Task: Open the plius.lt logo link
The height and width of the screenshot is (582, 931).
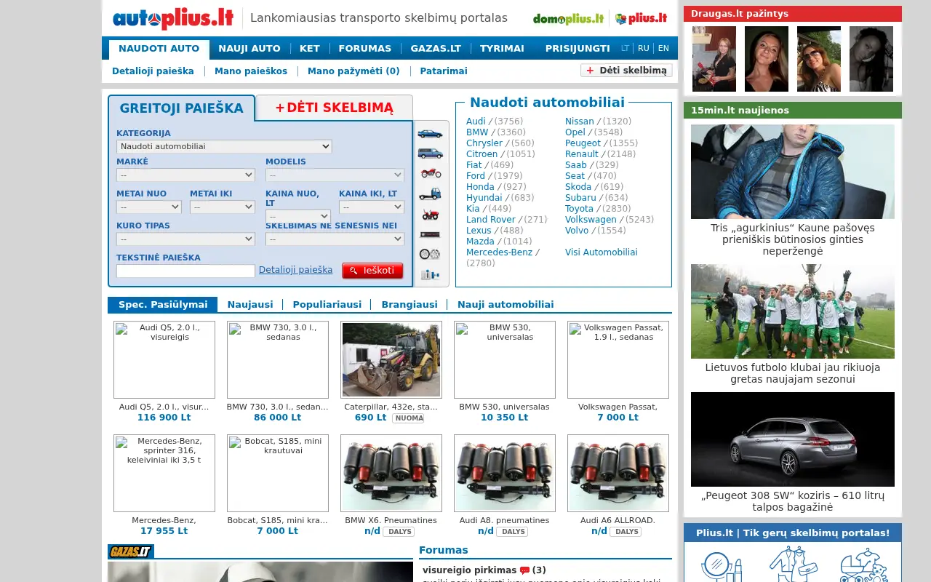Action: coord(641,18)
